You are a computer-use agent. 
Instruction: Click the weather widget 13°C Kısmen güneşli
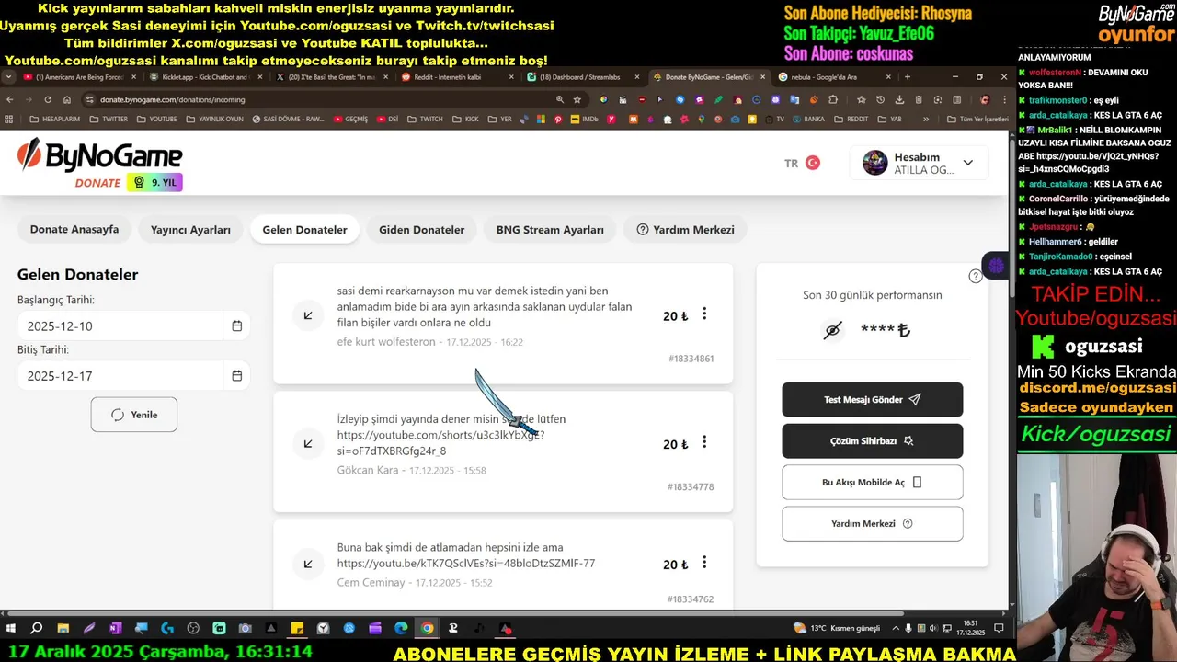click(x=836, y=628)
